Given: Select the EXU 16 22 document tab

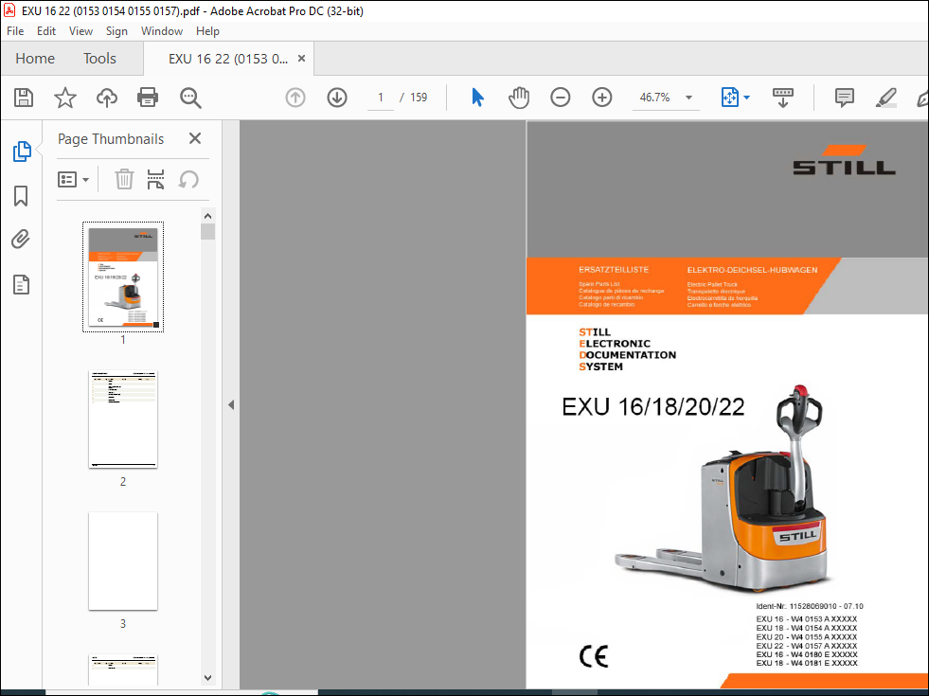Looking at the screenshot, I should (x=228, y=59).
